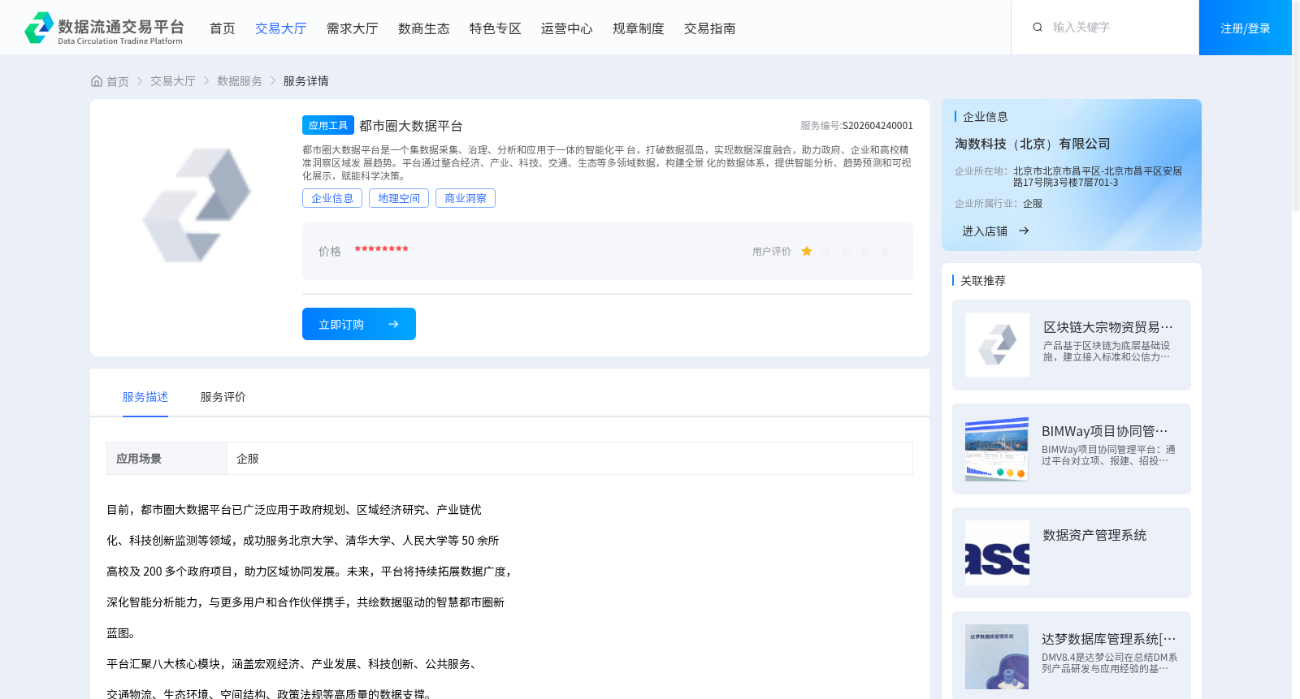Click the 应用场景 table header cell
Image resolution: width=1300 pixels, height=699 pixels.
(167, 459)
